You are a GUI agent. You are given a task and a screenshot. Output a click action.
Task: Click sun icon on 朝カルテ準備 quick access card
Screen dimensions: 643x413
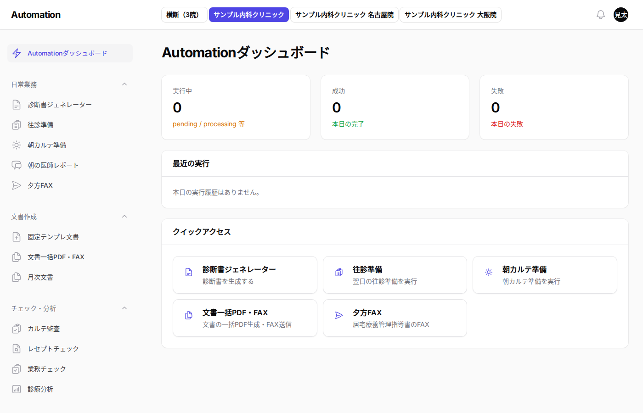pyautogui.click(x=489, y=272)
